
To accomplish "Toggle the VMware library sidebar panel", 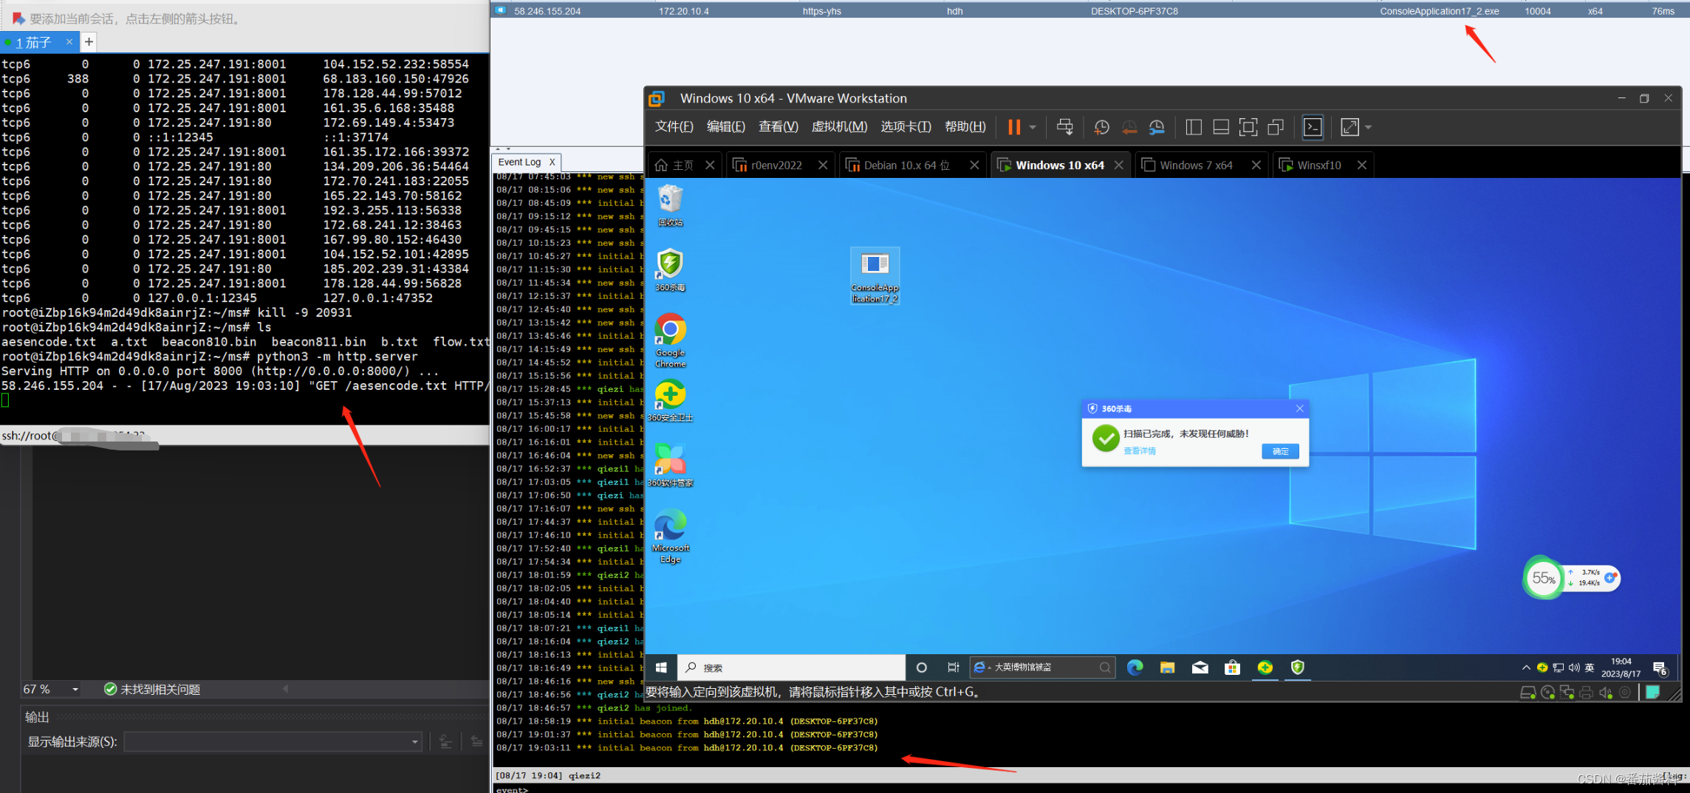I will pos(1194,127).
